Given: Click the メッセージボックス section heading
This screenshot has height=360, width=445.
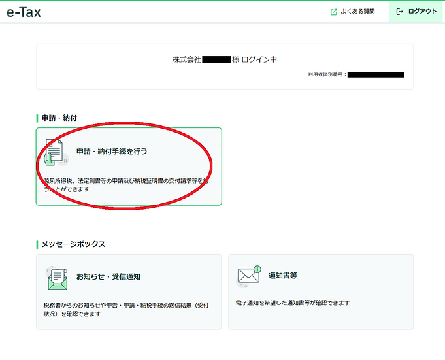Looking at the screenshot, I should coord(73,244).
